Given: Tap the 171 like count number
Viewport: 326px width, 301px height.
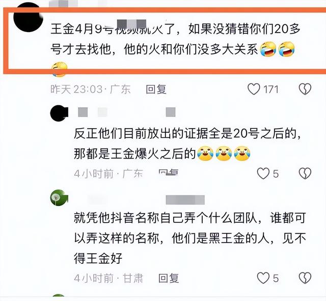Looking at the screenshot, I should (x=270, y=89).
